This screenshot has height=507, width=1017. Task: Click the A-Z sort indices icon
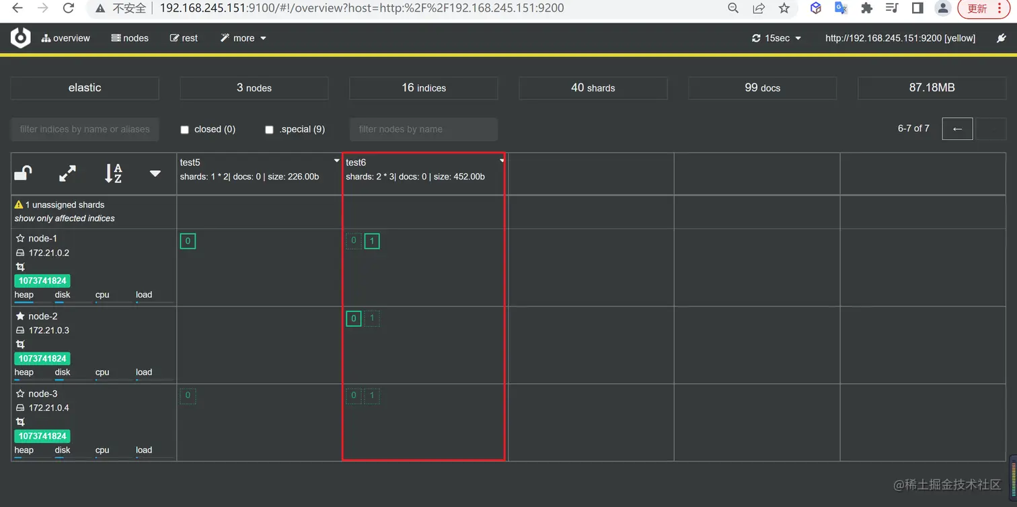pos(114,173)
